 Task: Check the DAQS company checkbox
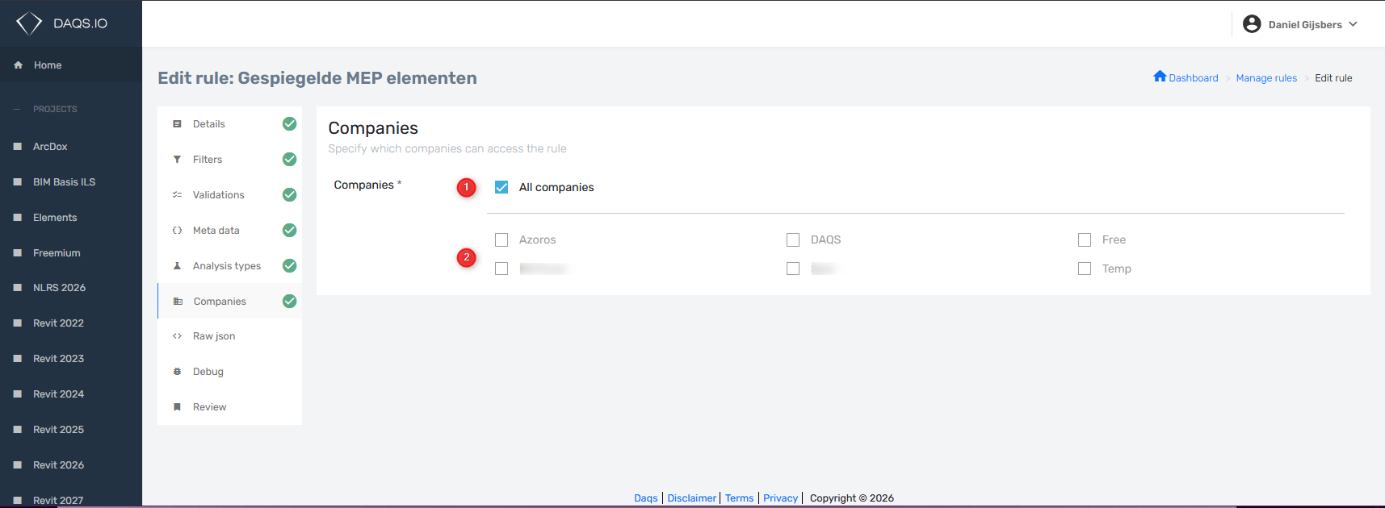793,239
